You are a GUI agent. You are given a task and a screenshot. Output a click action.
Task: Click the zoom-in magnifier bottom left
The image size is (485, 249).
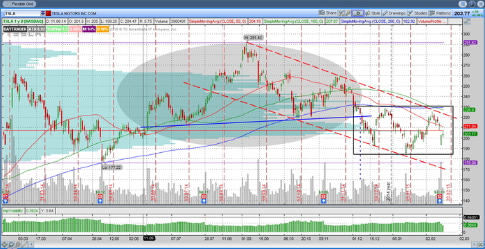12,245
